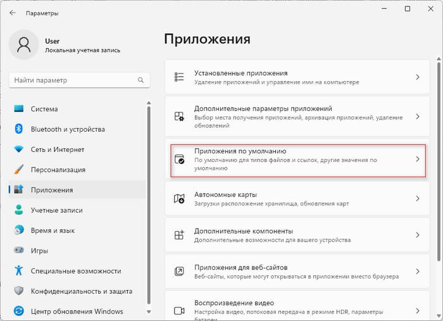443x321 pixels.
Task: Click the person icon for Учетные записи
Action: [18, 210]
